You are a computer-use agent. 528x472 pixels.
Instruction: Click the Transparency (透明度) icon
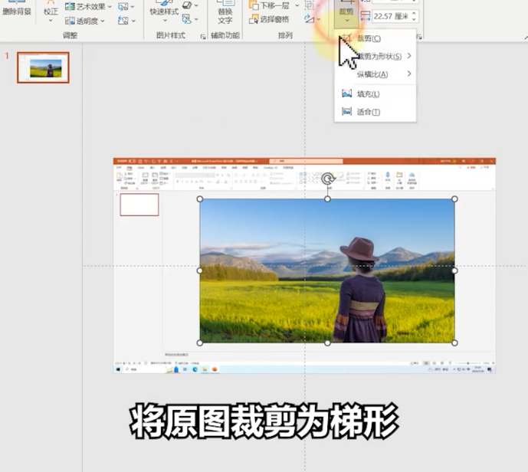pyautogui.click(x=70, y=21)
